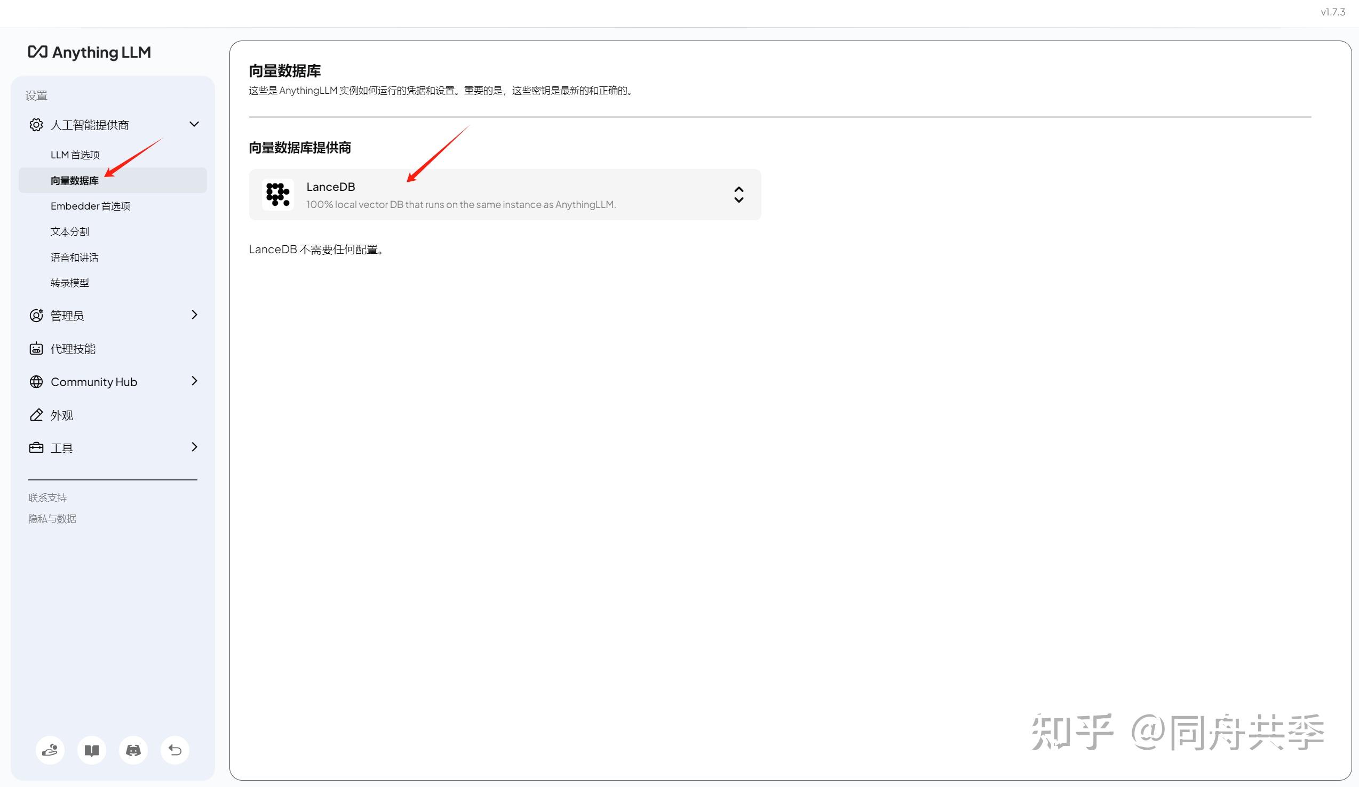
Task: Expand the Community Hub chevron
Action: 194,381
